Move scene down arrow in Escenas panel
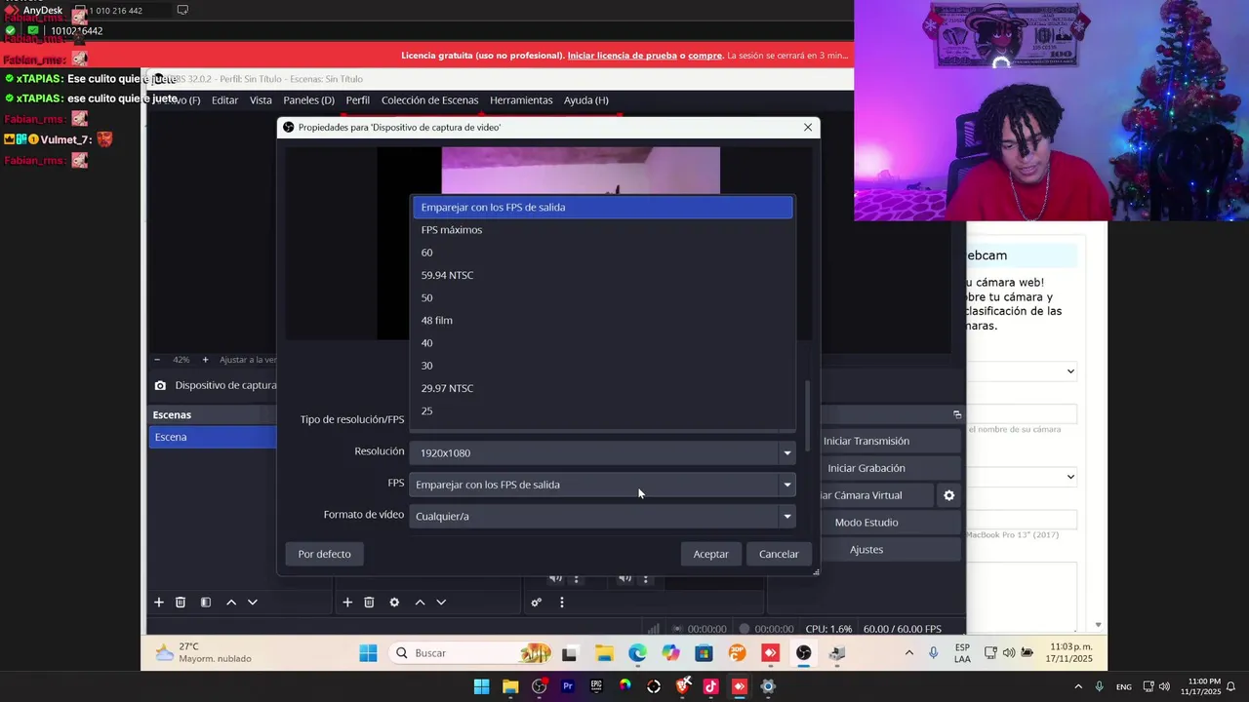The width and height of the screenshot is (1249, 702). [x=253, y=603]
